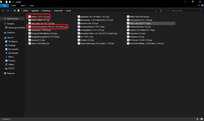Screen dimensions: 204x121
Task: Open the File menu tab
Action: (4, 6)
